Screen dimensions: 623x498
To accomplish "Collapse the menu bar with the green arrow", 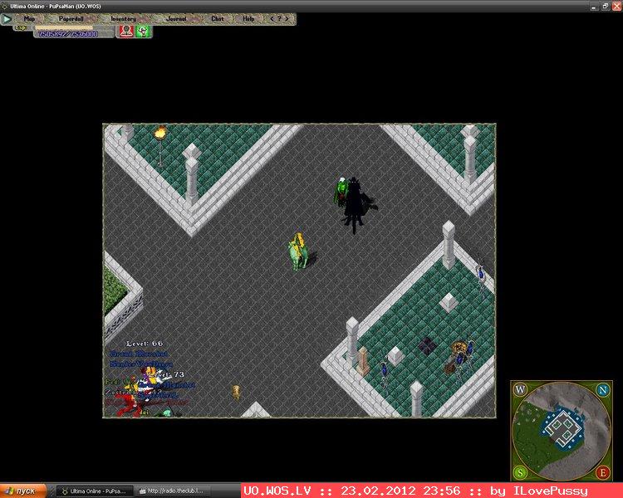I will [7, 18].
